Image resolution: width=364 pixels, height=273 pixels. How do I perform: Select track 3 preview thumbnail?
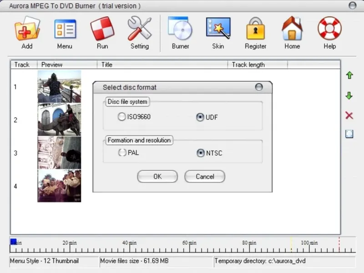pyautogui.click(x=60, y=153)
